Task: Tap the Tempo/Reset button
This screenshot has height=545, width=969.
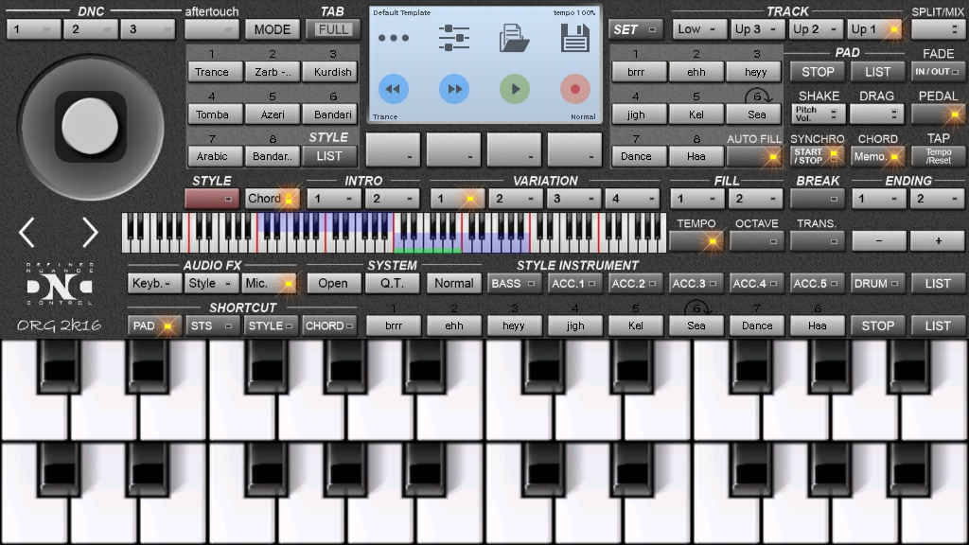Action: click(x=938, y=156)
